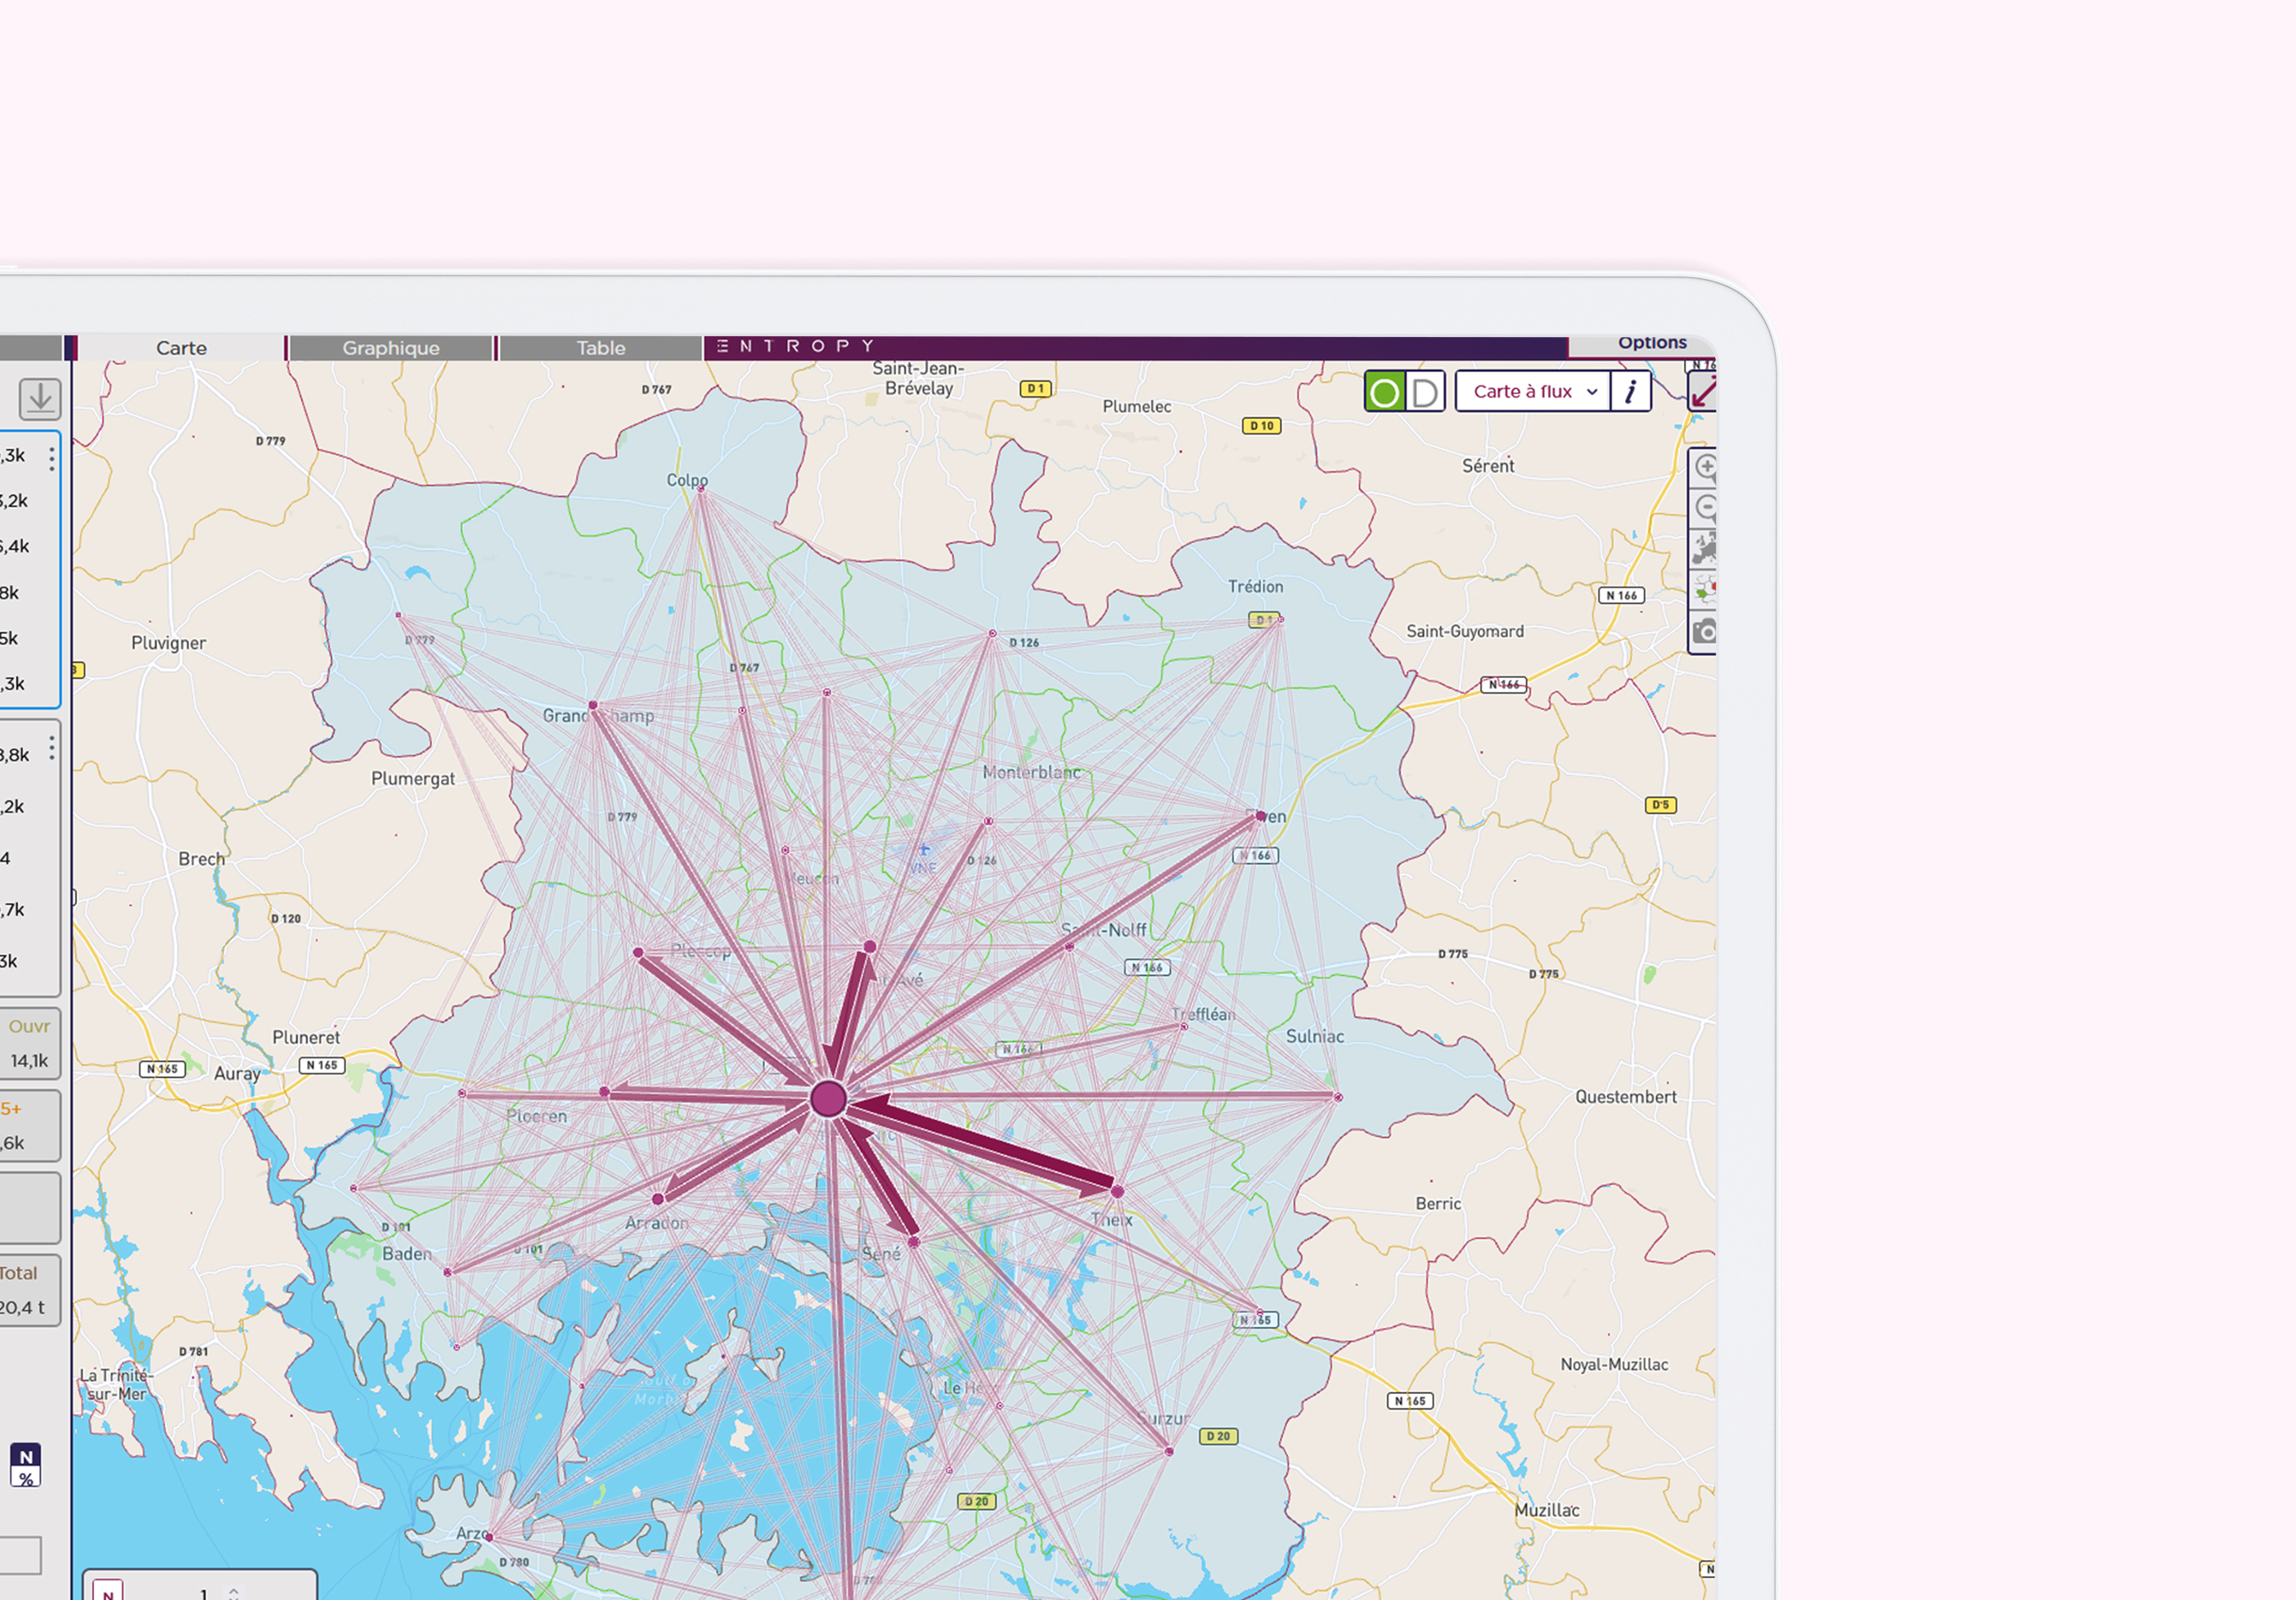This screenshot has width=2296, height=1600.
Task: Zoom in with the magnifier plus icon
Action: coord(1704,467)
